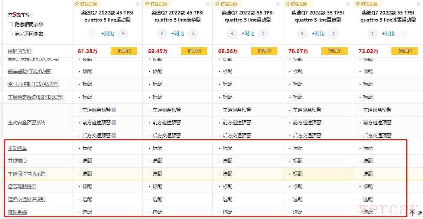Click 询底价 button for 78.07万 model
The height and width of the screenshot is (219, 423).
[x=334, y=51]
